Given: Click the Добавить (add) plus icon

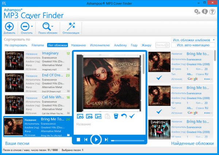Looking at the screenshot, I should [x=9, y=27].
